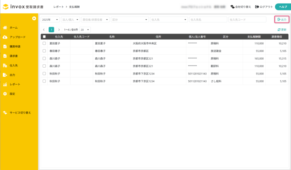This screenshot has width=291, height=170.
Task: Click the 会社切り替え switch icon
Action: click(x=232, y=7)
